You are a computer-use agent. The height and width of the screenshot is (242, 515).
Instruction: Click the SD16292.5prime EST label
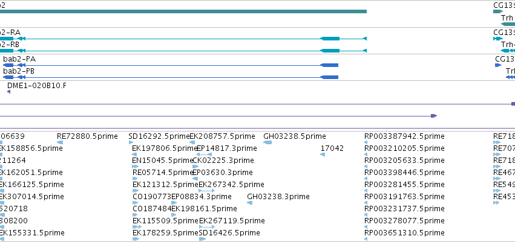pyautogui.click(x=159, y=136)
